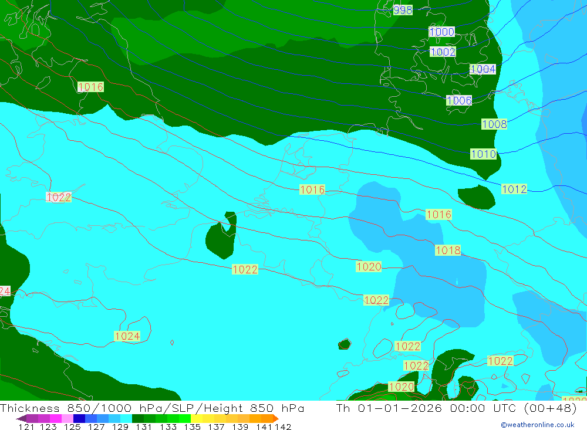Viewport: 587px width, 430px height.
Task: Click legend value 127
Action: (x=96, y=426)
